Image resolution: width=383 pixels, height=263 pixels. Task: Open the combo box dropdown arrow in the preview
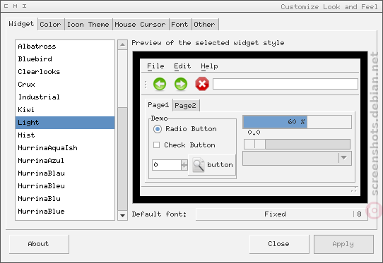pos(344,158)
